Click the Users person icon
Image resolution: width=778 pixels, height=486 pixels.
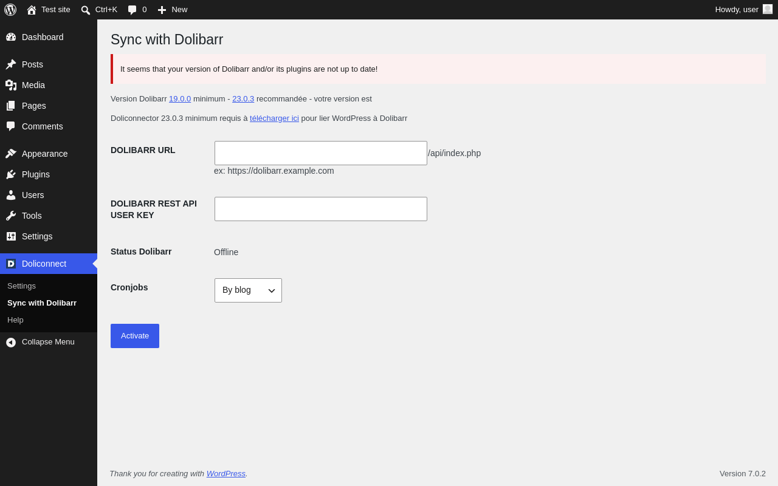(x=11, y=195)
